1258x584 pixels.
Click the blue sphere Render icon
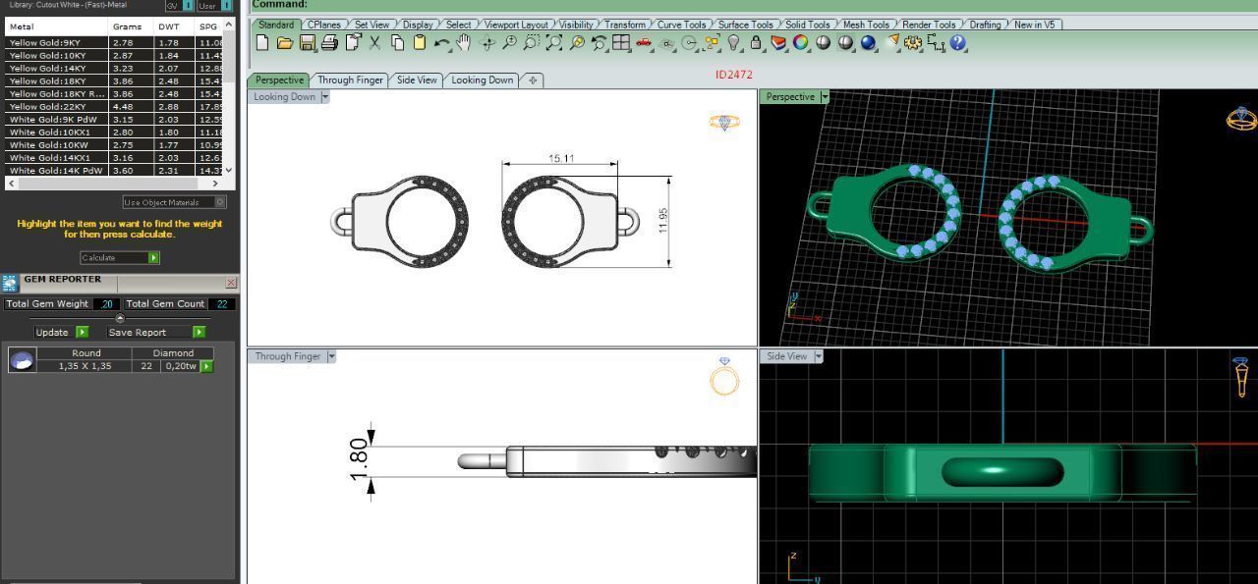[x=869, y=42]
